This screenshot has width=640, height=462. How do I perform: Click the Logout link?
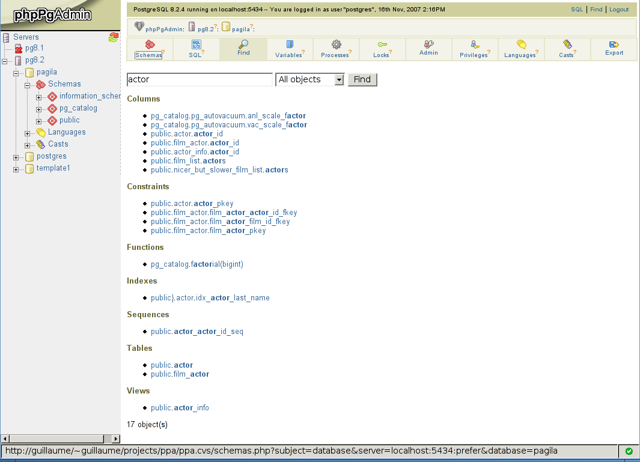pyautogui.click(x=619, y=10)
